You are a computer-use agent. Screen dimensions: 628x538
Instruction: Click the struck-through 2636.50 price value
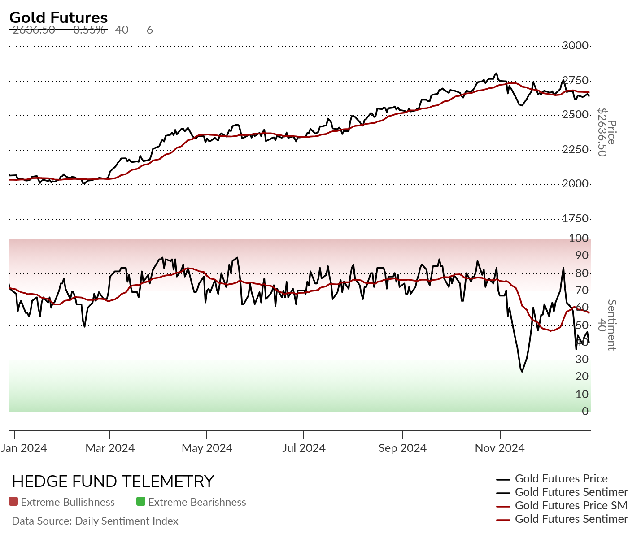point(34,30)
